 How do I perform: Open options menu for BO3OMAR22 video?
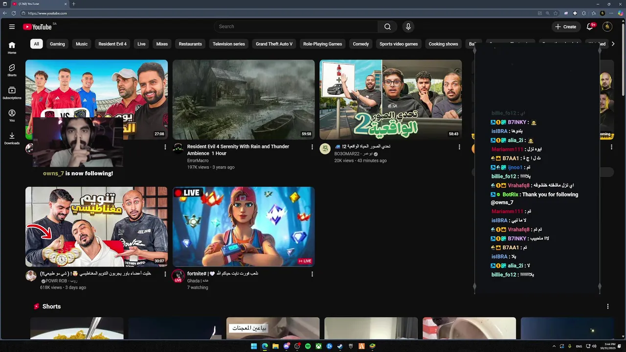(459, 147)
